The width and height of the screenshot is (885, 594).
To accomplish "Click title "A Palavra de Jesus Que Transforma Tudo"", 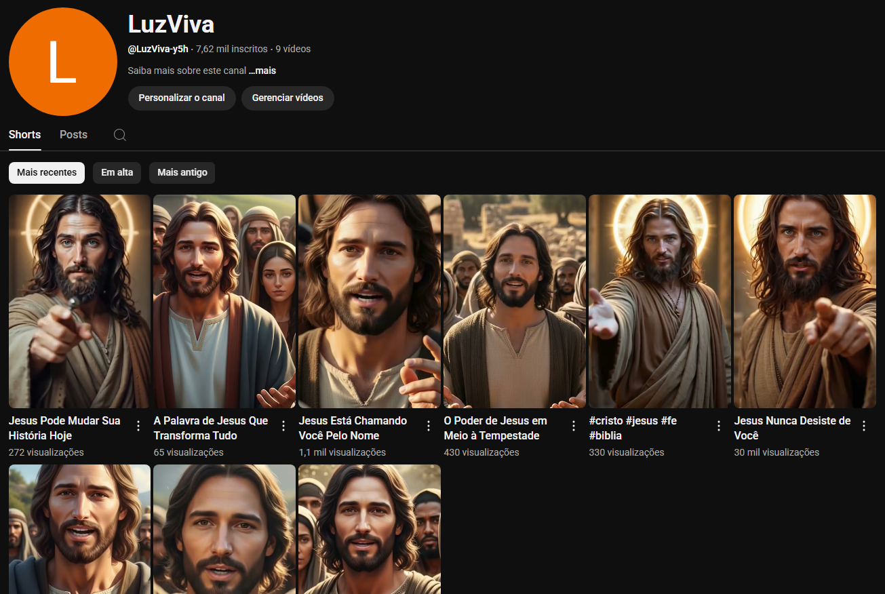I will point(211,428).
